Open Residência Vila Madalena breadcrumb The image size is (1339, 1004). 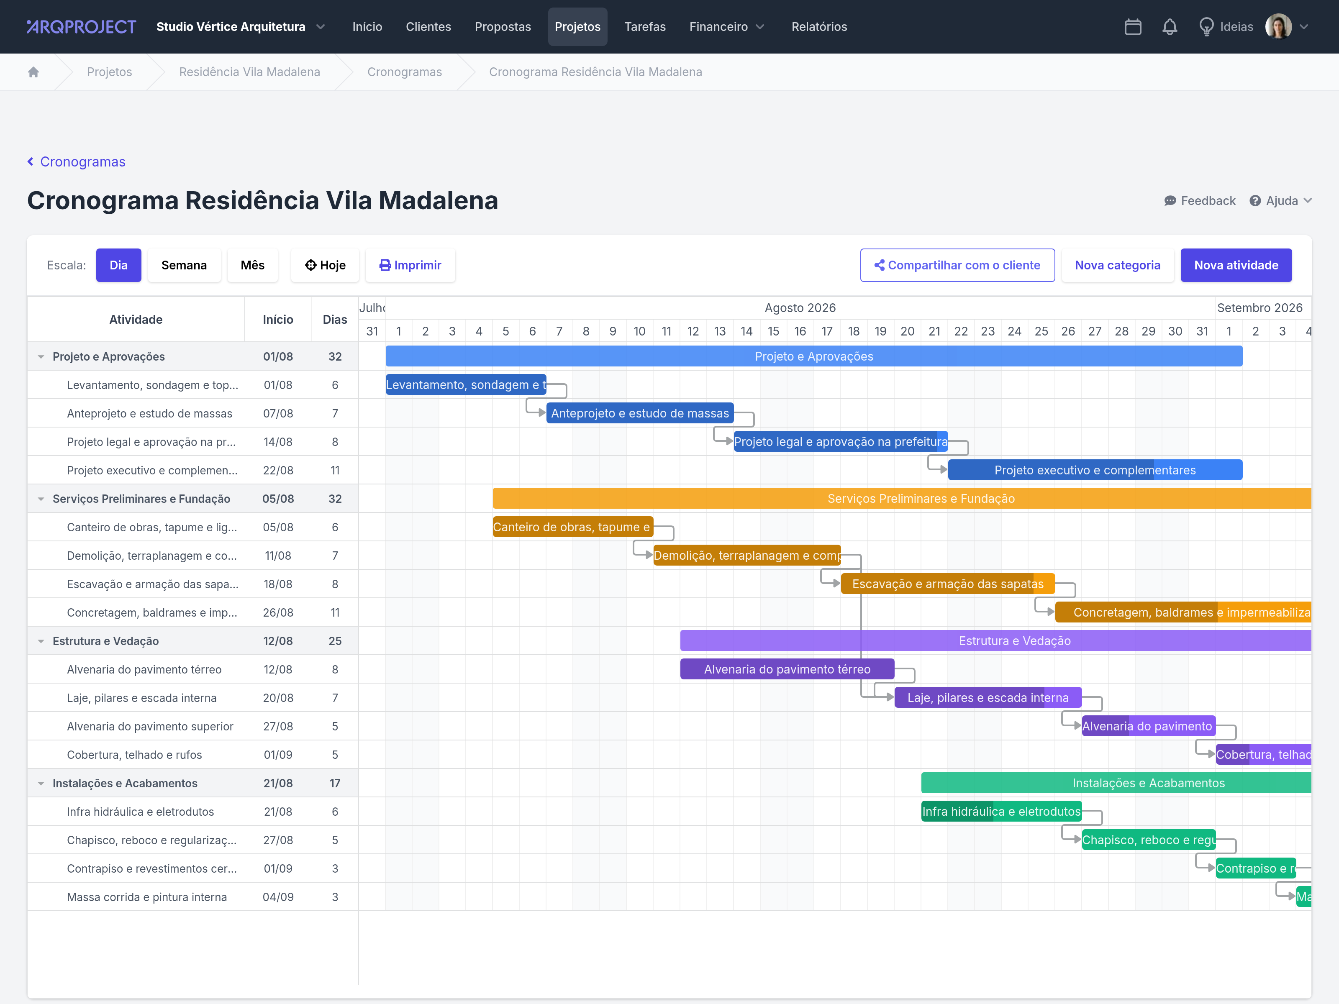pos(249,72)
